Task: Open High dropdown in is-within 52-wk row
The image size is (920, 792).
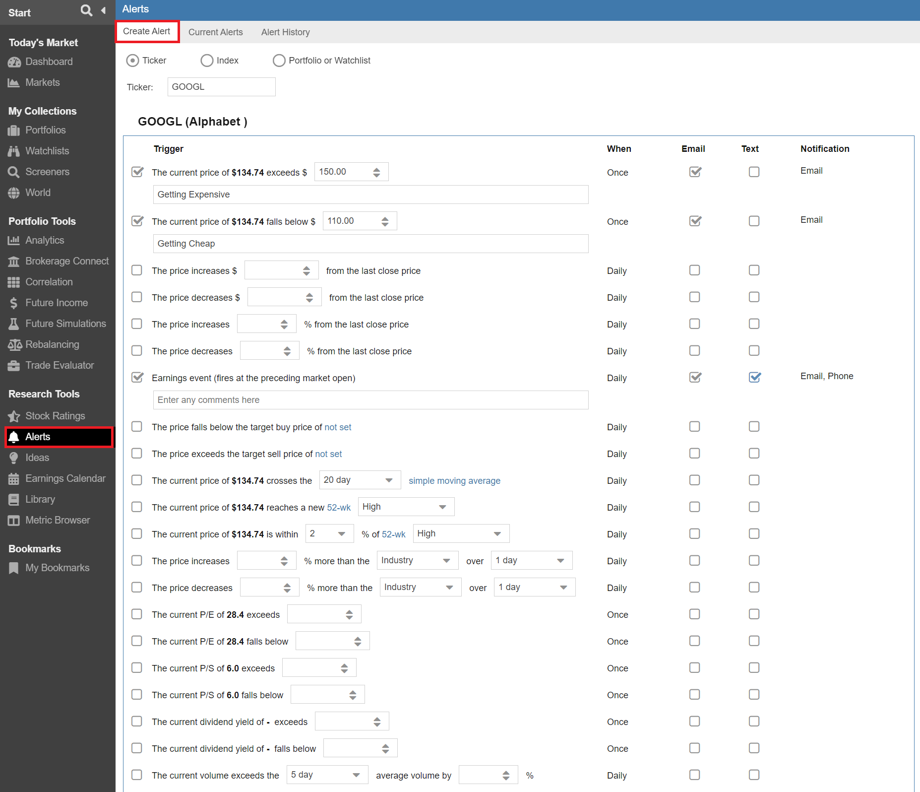Action: coord(461,533)
